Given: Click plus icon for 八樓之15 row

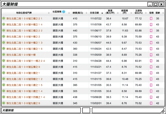Looking at the screenshot, I should (x=4, y=85).
